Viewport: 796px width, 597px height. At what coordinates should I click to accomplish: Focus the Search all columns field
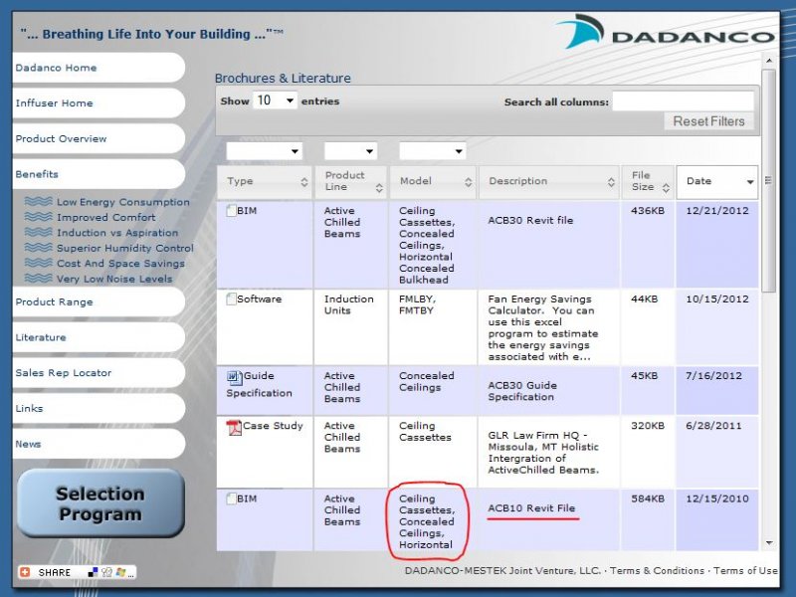[x=683, y=101]
